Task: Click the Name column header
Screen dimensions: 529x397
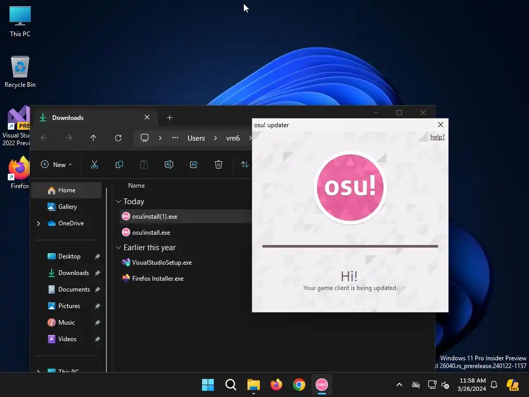Action: (x=136, y=186)
